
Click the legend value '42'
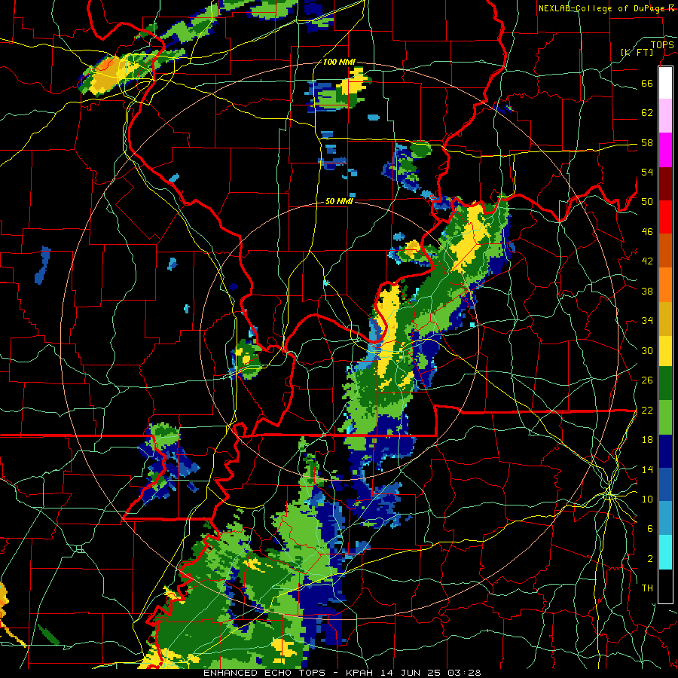pos(647,261)
